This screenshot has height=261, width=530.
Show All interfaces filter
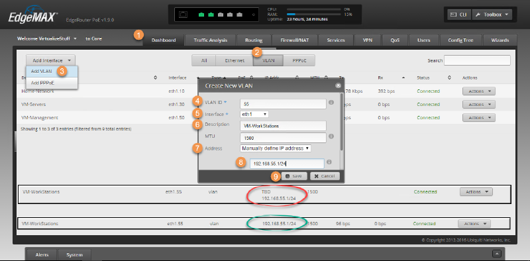tap(204, 60)
